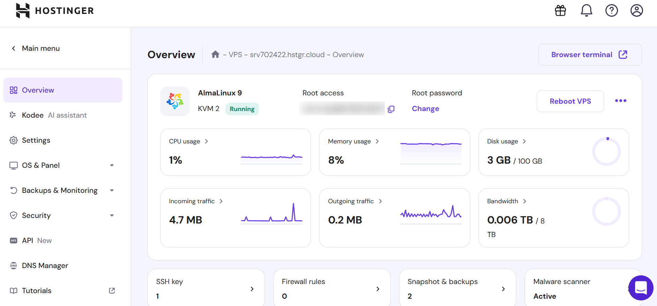Open the SSH key card arrow
The image size is (657, 306).
click(x=252, y=289)
